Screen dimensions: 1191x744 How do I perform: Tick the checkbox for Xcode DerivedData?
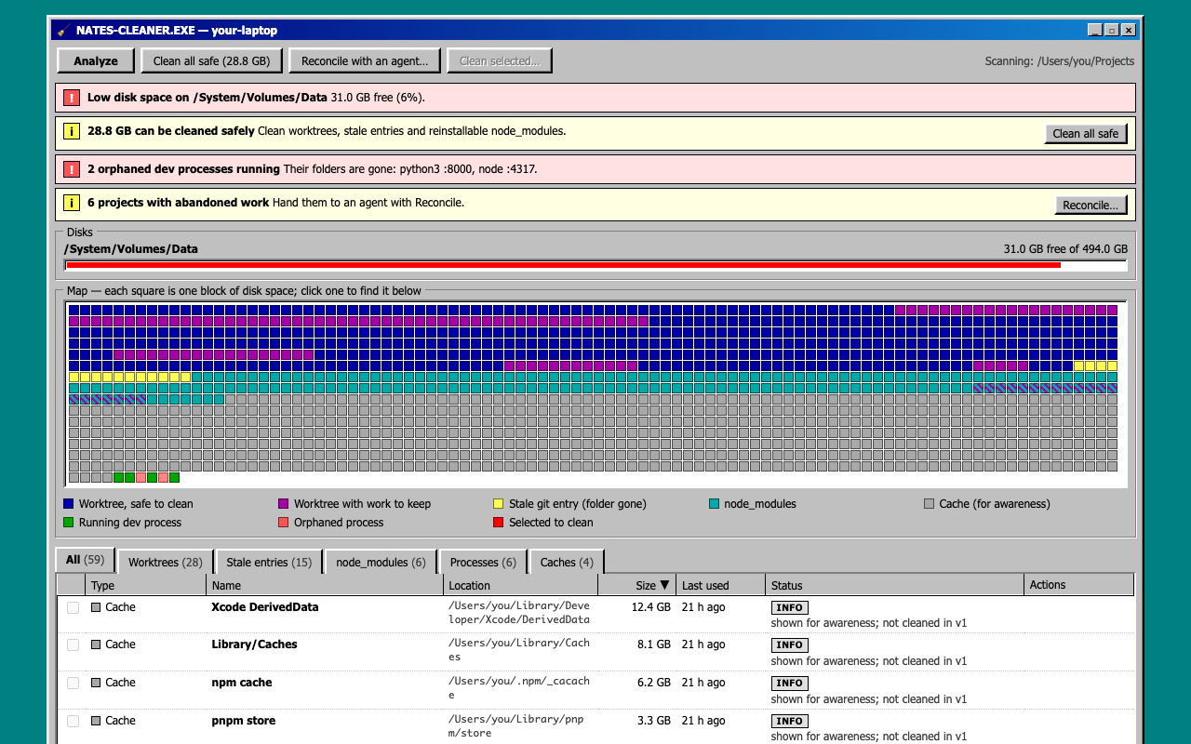(x=74, y=607)
